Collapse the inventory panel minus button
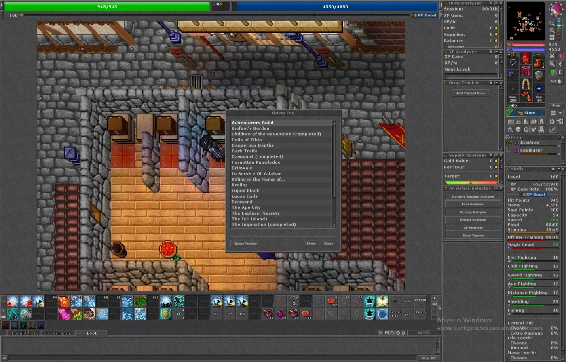 (x=509, y=55)
